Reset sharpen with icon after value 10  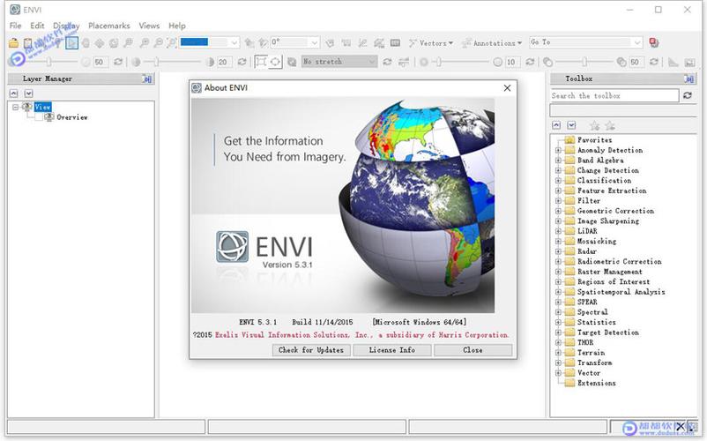531,62
